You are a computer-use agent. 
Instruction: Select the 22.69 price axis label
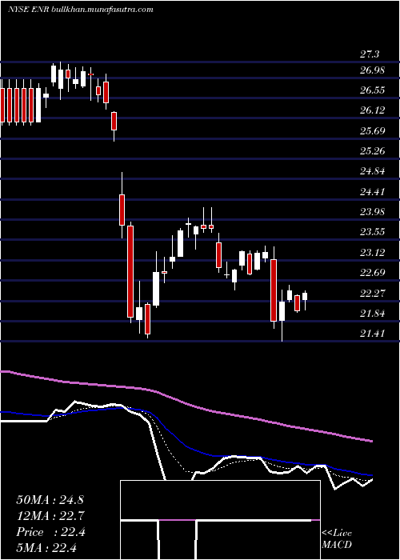coord(372,273)
